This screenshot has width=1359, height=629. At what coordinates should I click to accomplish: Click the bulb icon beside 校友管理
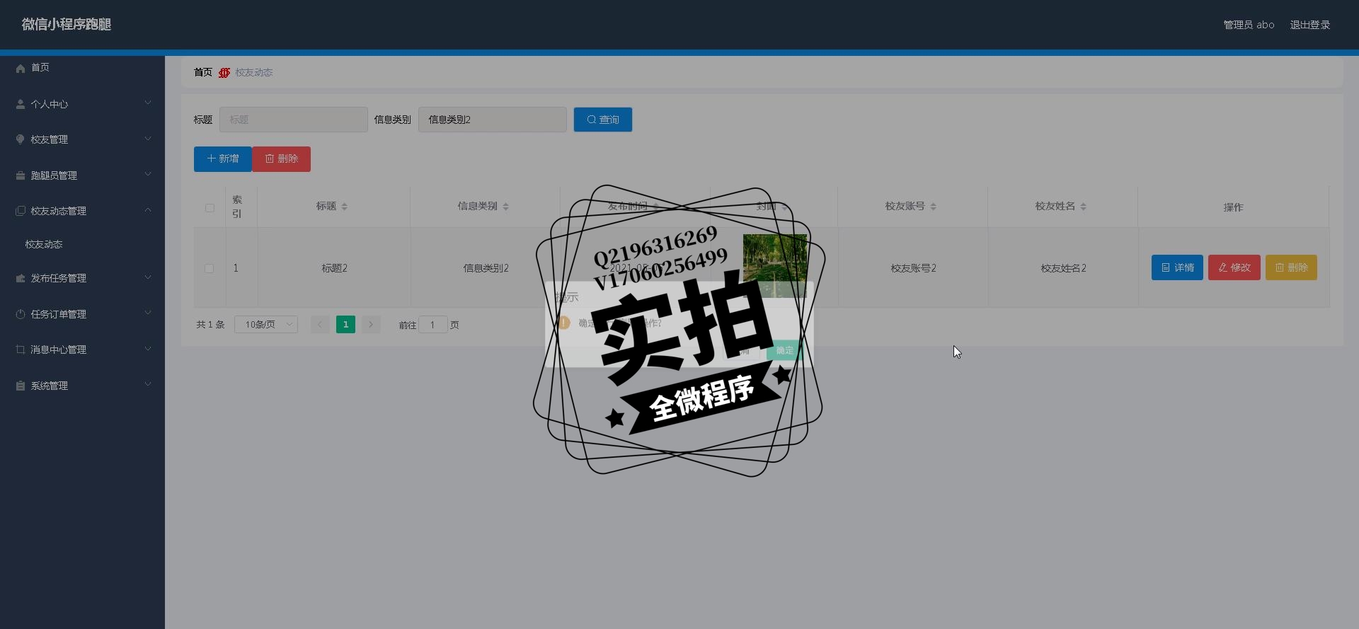pos(21,139)
